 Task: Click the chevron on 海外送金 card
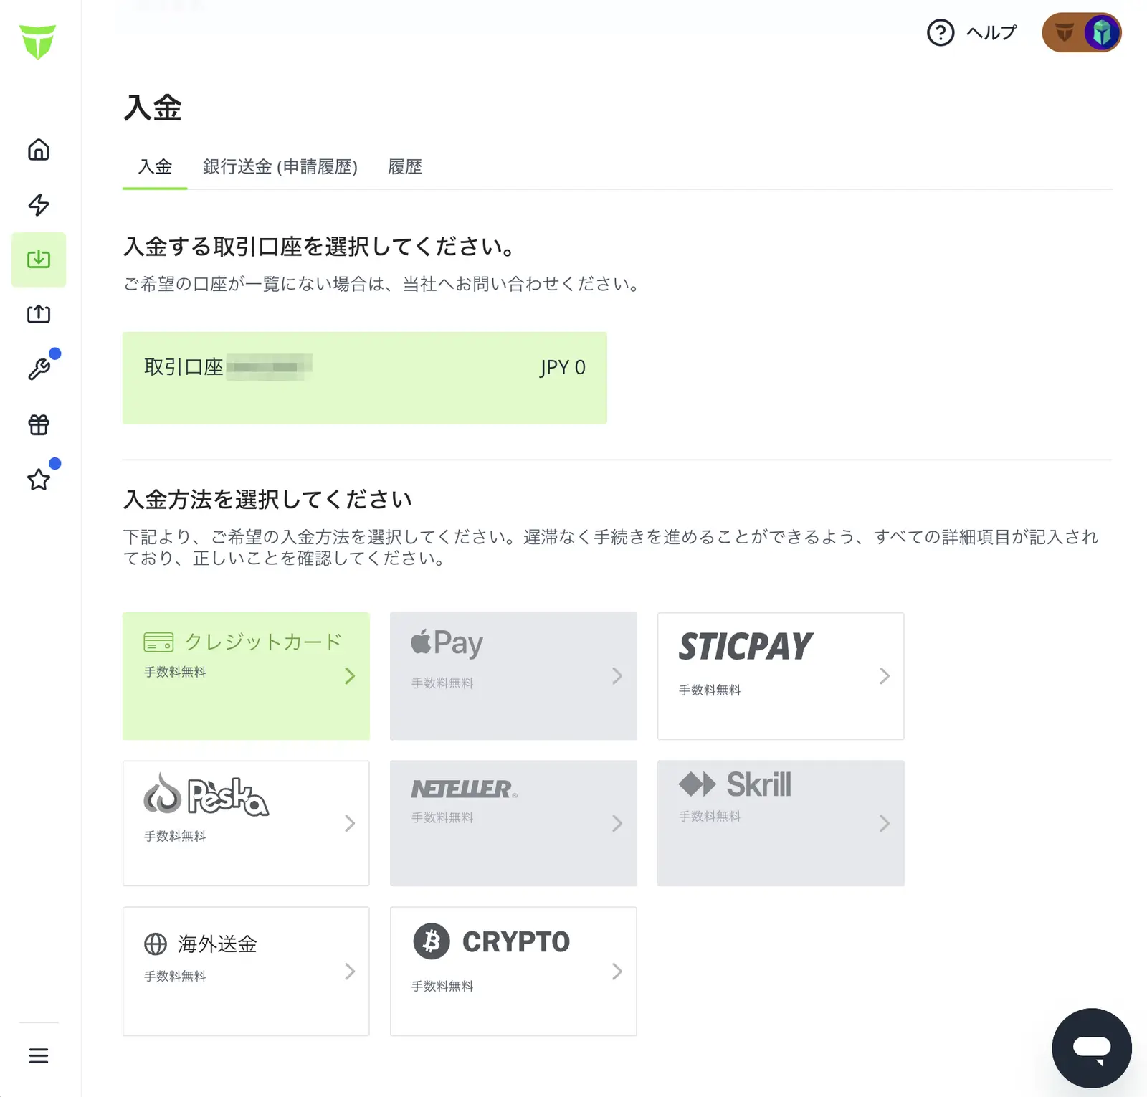pyautogui.click(x=350, y=972)
